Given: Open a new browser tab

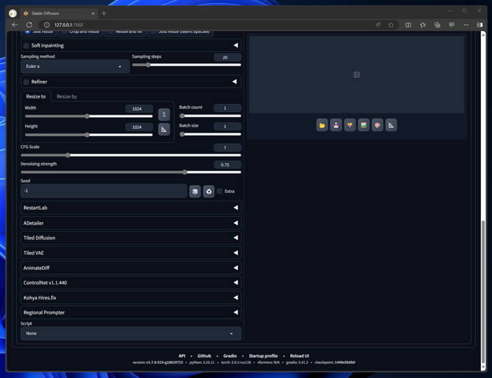Looking at the screenshot, I should (x=104, y=13).
